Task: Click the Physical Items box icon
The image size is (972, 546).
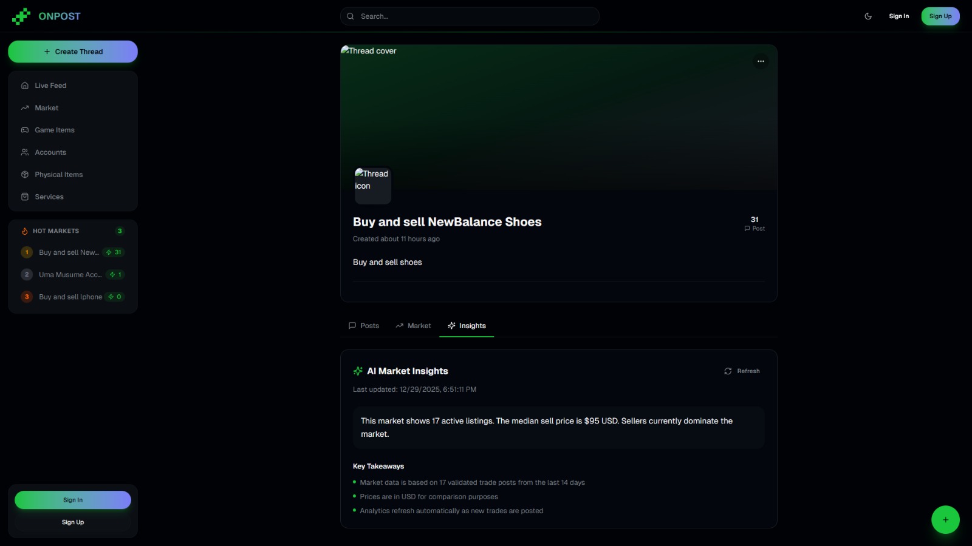Action: [25, 175]
